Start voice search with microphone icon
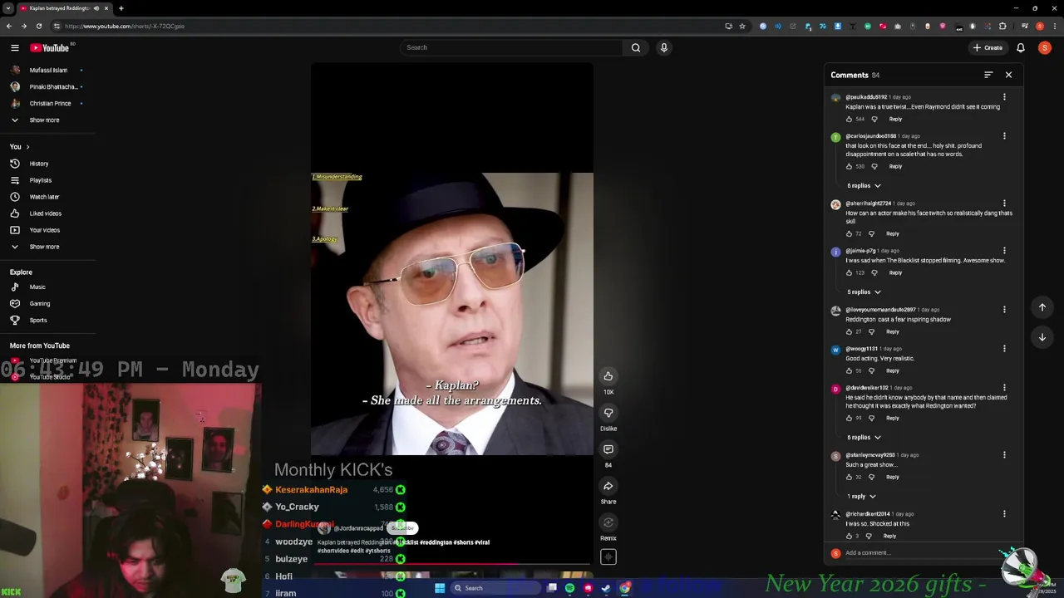 click(663, 47)
